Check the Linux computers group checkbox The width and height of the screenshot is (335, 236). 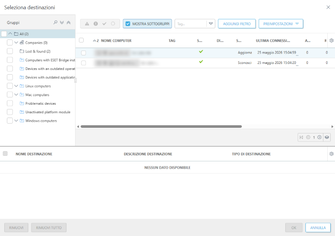click(10, 86)
